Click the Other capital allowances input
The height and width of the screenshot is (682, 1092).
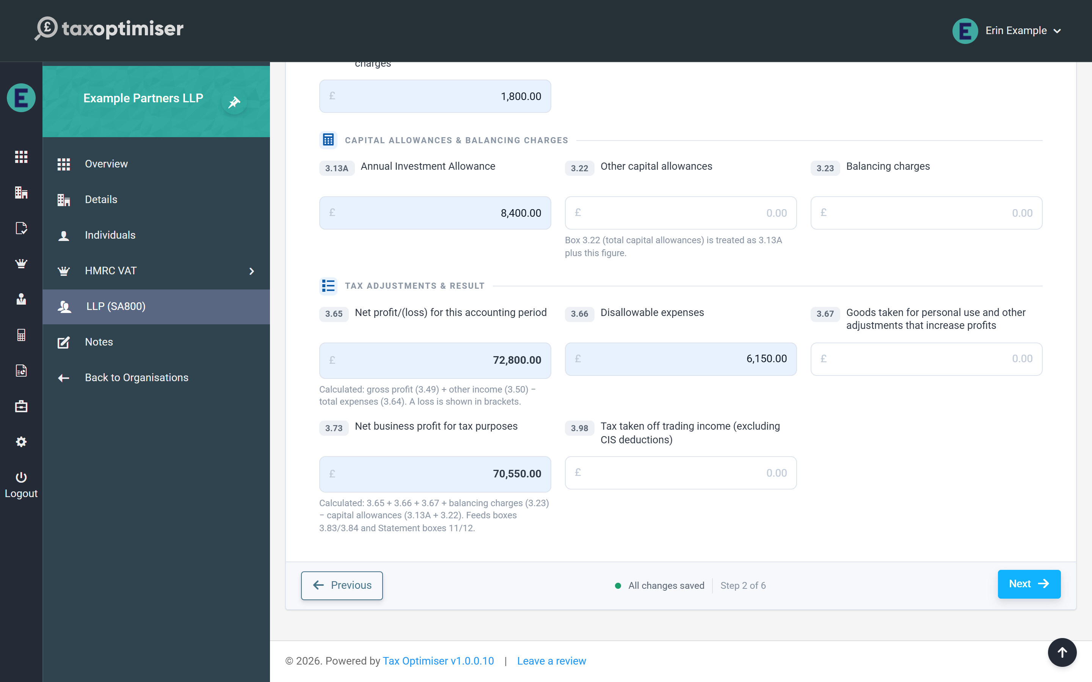pyautogui.click(x=681, y=213)
